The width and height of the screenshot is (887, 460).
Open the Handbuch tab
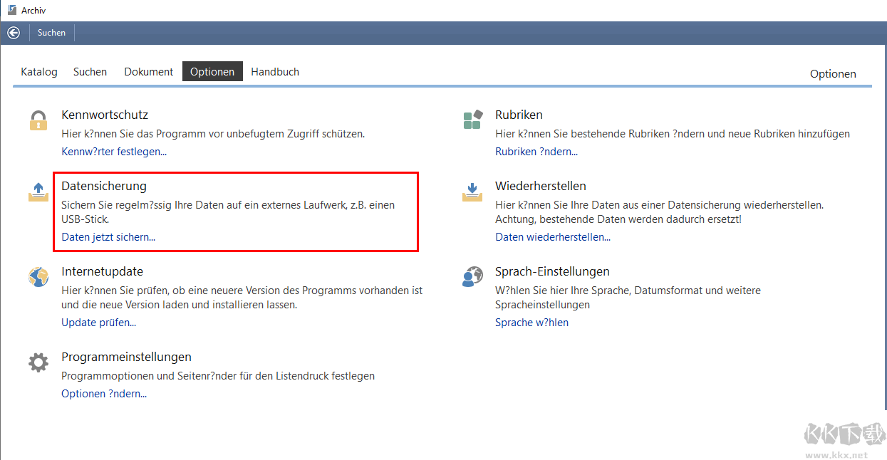(x=275, y=72)
